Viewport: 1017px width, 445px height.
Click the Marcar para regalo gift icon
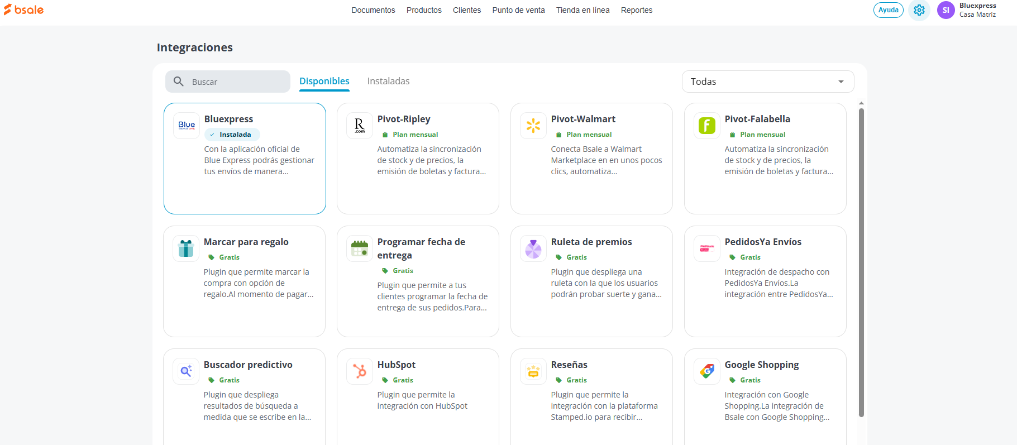tap(186, 248)
